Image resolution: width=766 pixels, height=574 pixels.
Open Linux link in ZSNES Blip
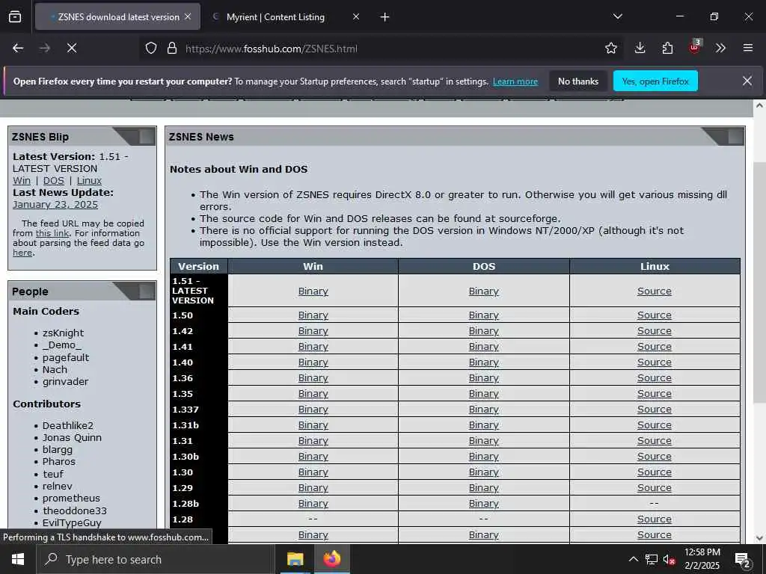89,181
